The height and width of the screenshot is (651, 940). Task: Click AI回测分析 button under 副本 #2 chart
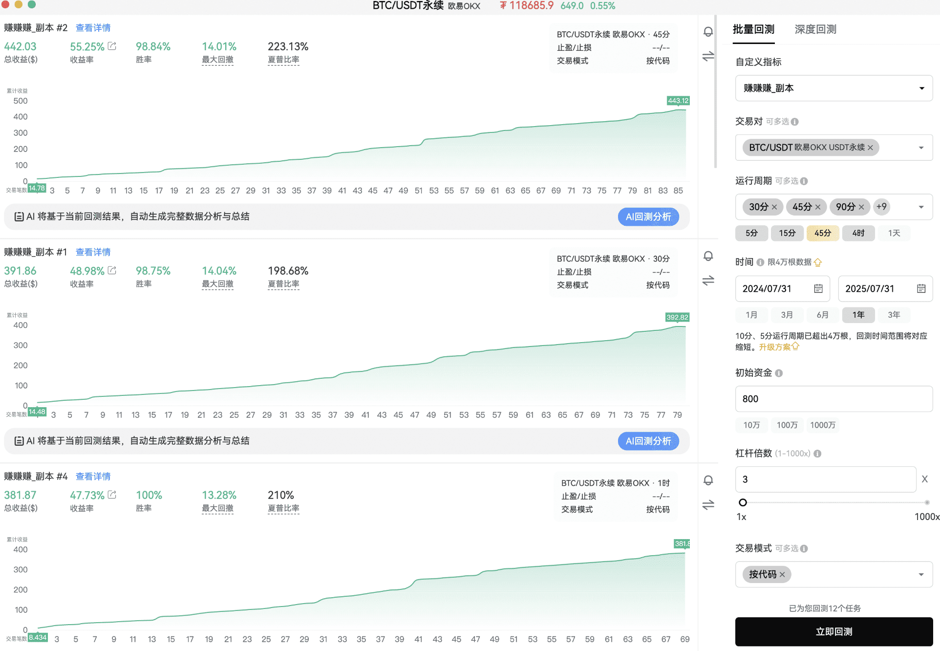pos(648,217)
